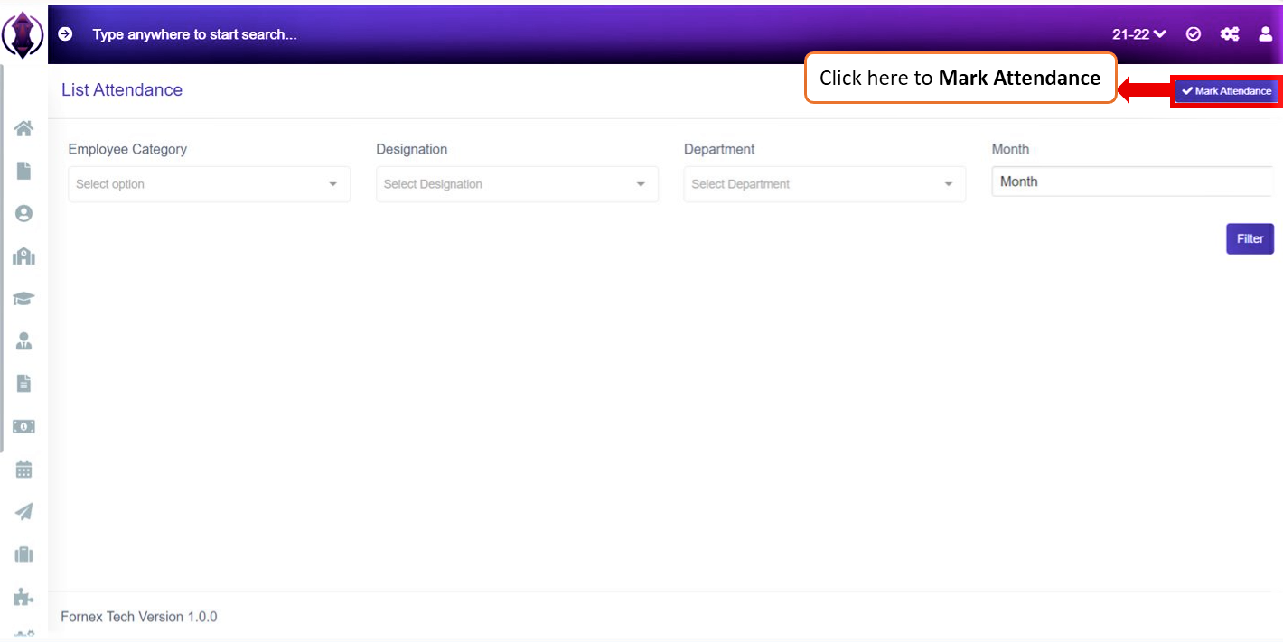This screenshot has width=1283, height=642.
Task: Open the settings cogs icon in header
Action: point(1230,34)
